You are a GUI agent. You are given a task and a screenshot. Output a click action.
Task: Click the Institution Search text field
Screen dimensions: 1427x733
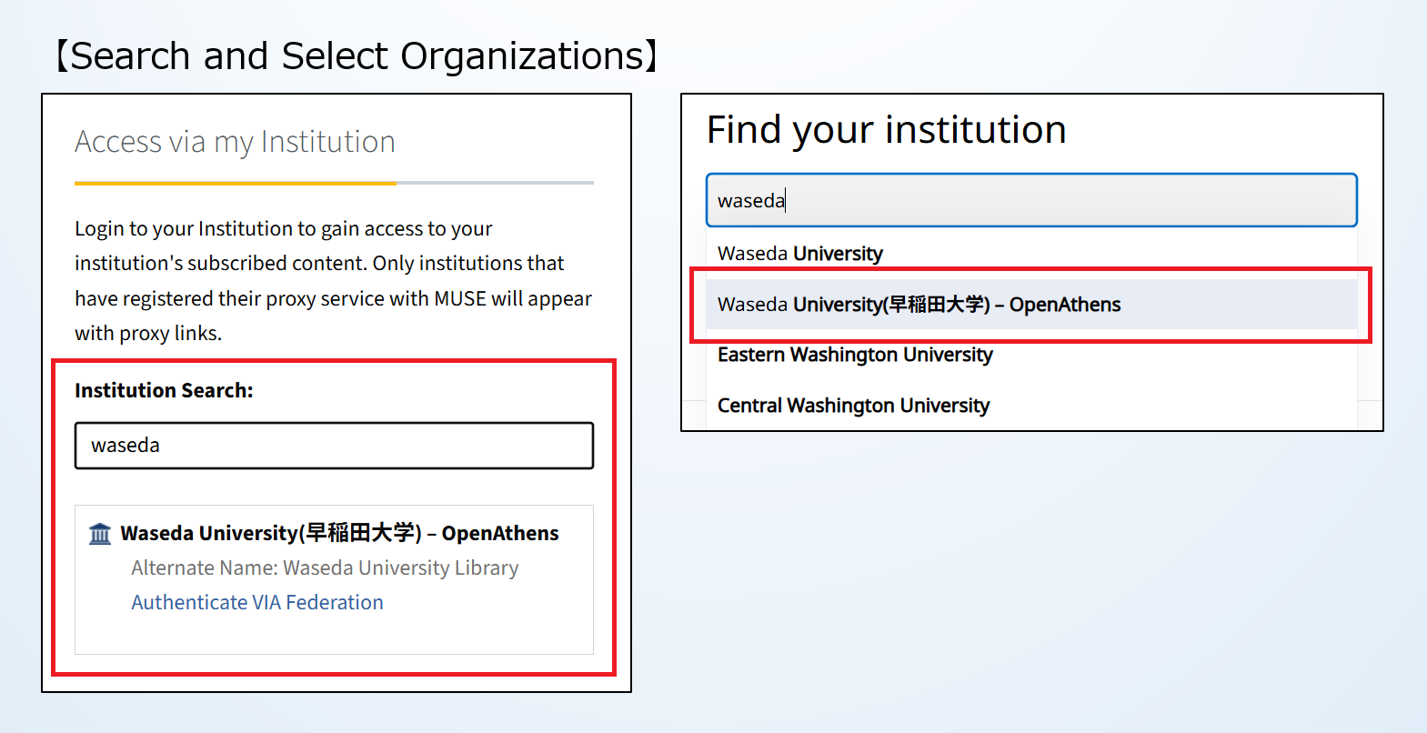tap(334, 446)
